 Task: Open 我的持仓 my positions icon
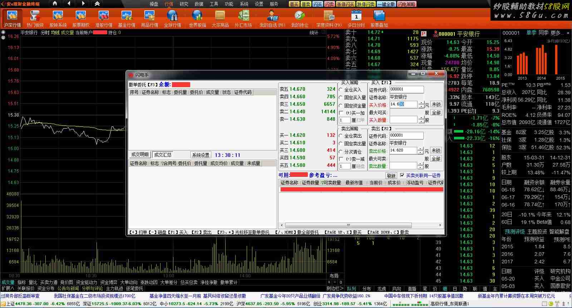300,19
